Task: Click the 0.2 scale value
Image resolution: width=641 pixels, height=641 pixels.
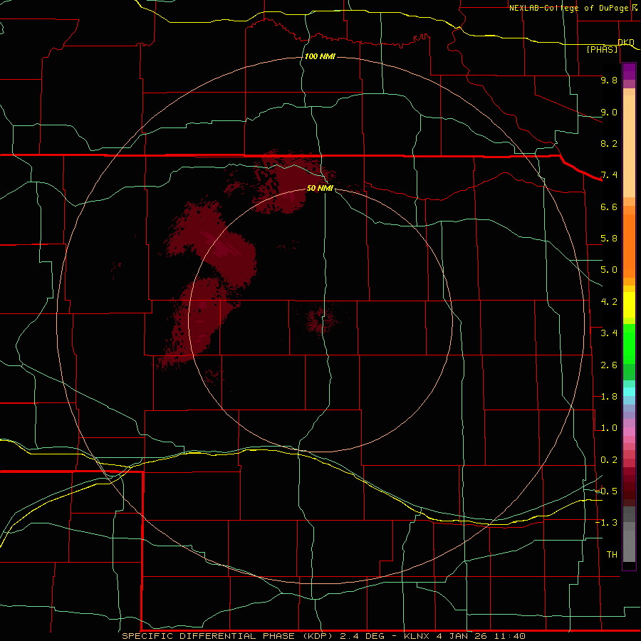Action: (609, 460)
